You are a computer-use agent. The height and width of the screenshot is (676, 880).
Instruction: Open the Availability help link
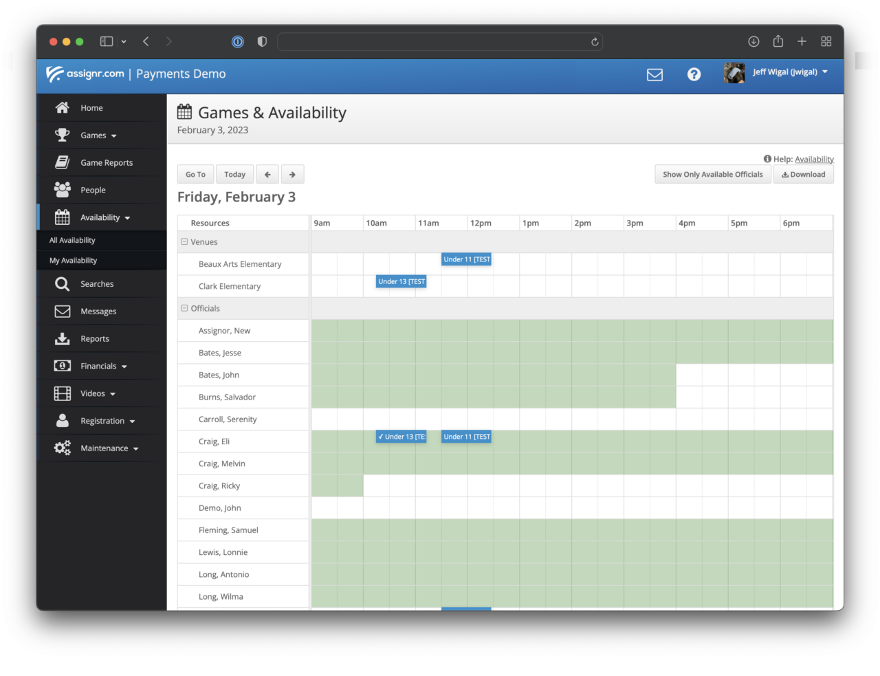click(814, 160)
